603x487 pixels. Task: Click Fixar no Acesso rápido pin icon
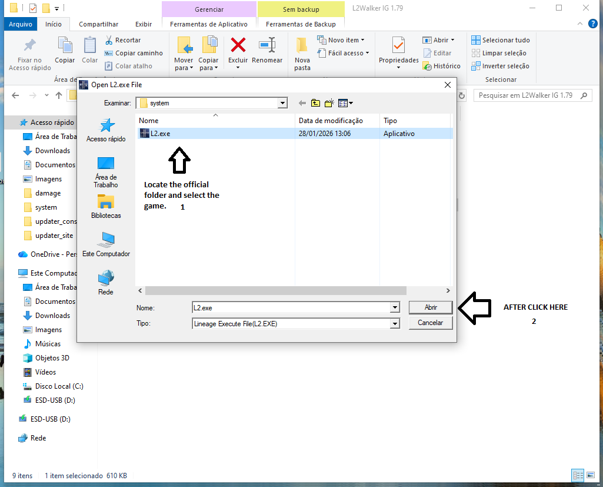29,45
